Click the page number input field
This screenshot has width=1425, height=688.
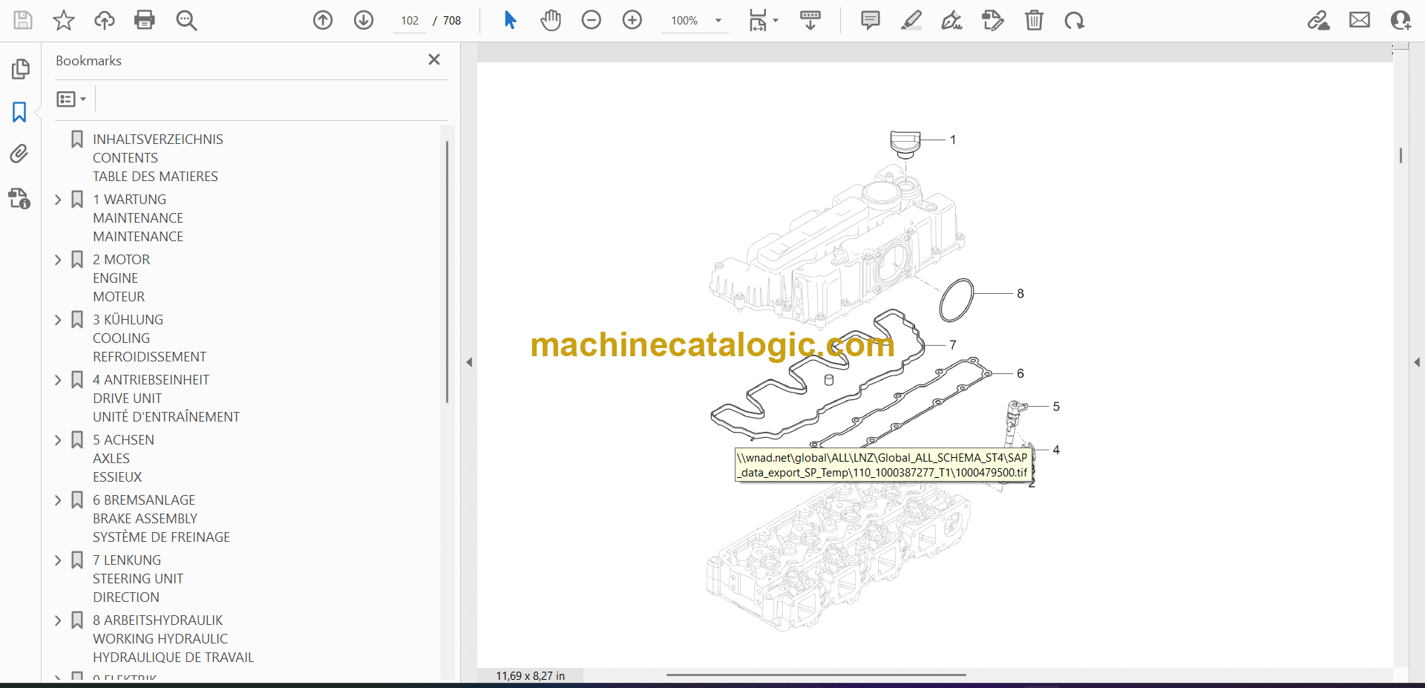[x=410, y=21]
